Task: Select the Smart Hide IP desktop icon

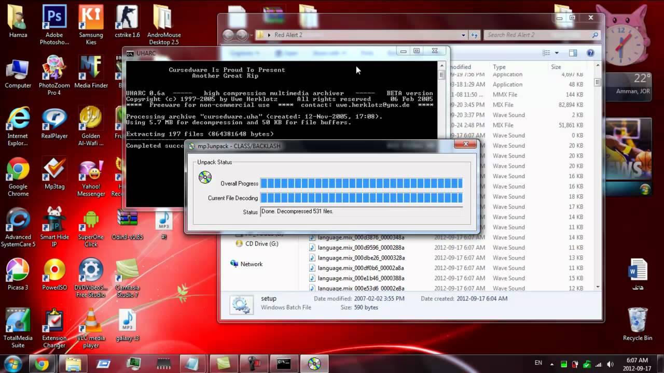Action: tap(54, 227)
